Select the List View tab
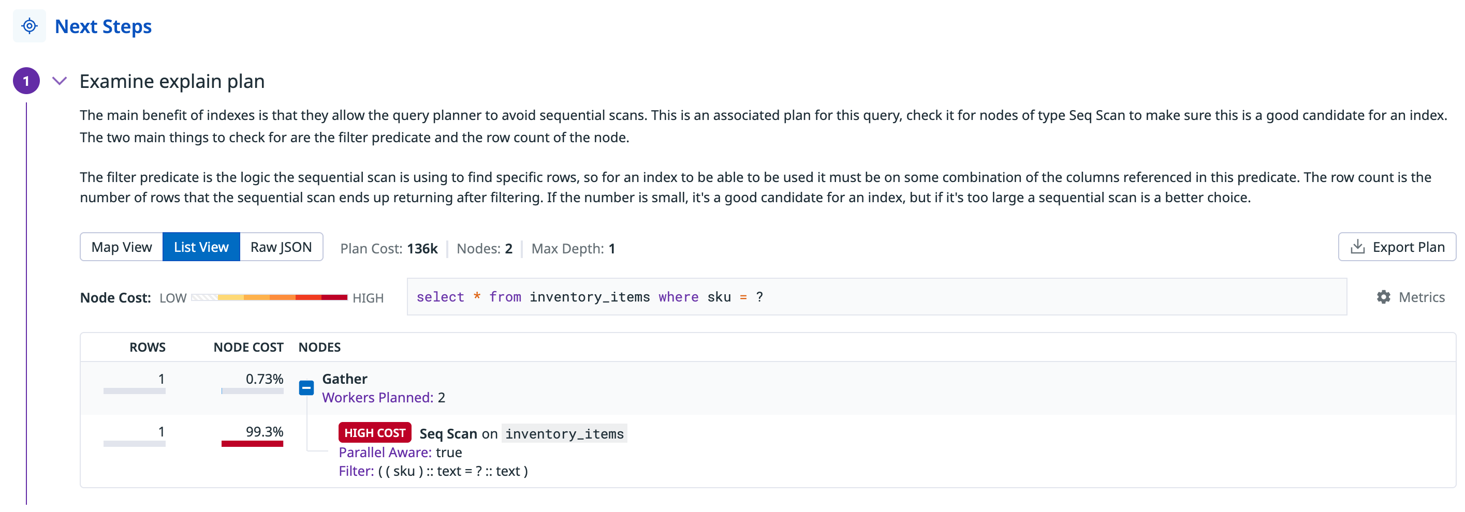The height and width of the screenshot is (512, 1465). click(x=201, y=247)
